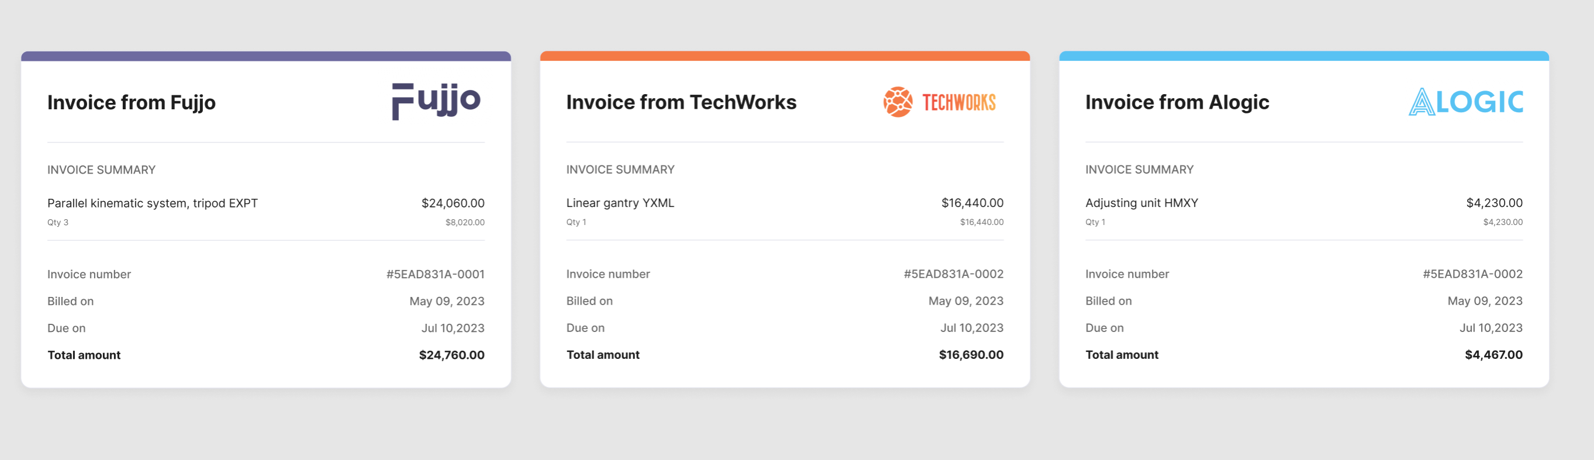Click the TechWorks logo
Image resolution: width=1594 pixels, height=460 pixels.
point(939,102)
